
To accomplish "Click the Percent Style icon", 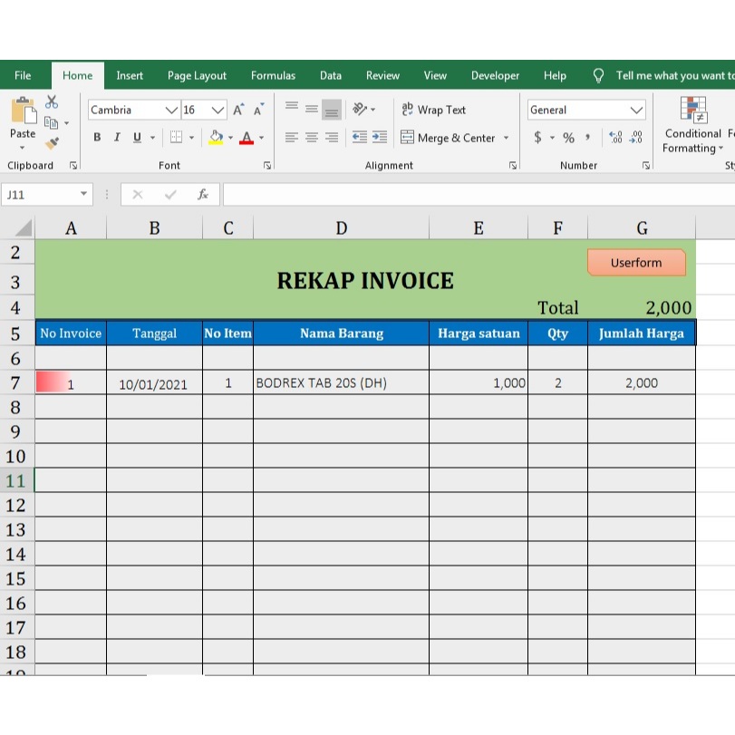I will (568, 138).
